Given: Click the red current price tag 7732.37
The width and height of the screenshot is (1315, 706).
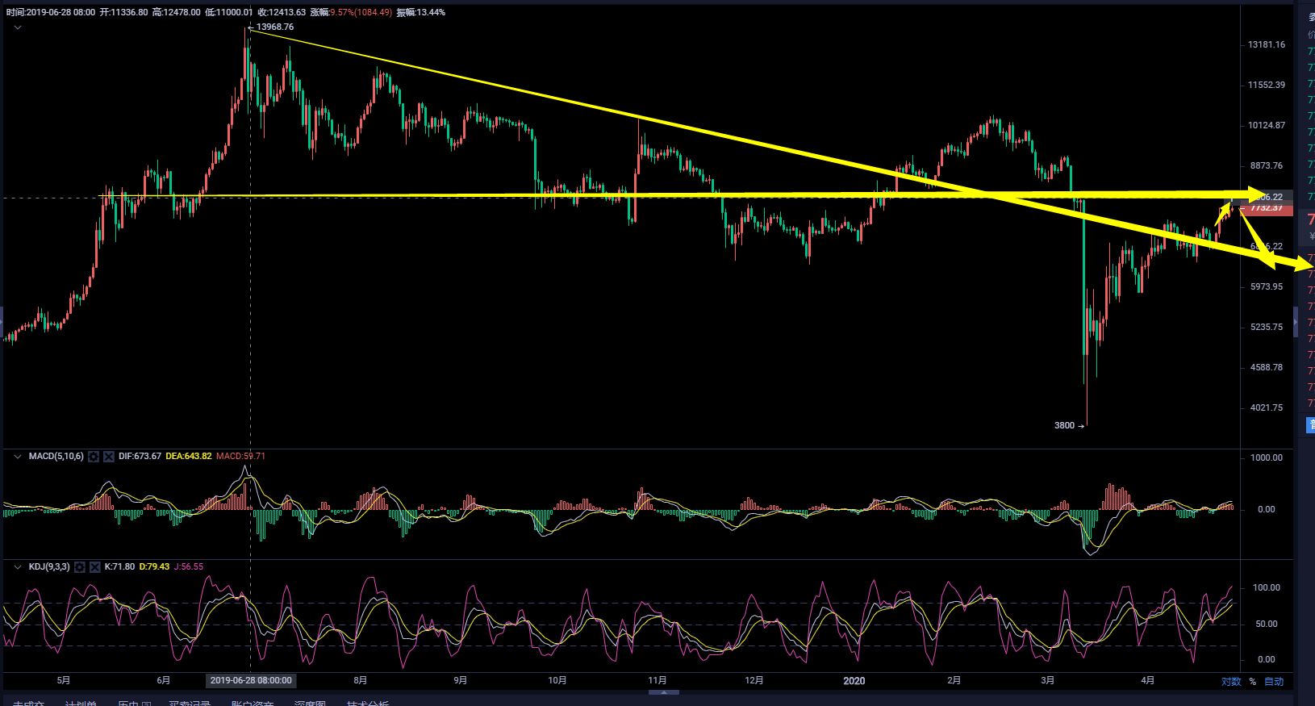Looking at the screenshot, I should (1267, 209).
